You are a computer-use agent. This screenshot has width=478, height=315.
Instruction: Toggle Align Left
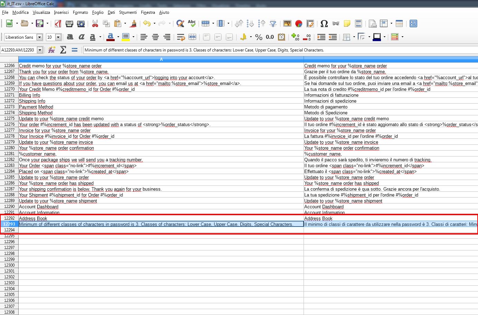144,37
